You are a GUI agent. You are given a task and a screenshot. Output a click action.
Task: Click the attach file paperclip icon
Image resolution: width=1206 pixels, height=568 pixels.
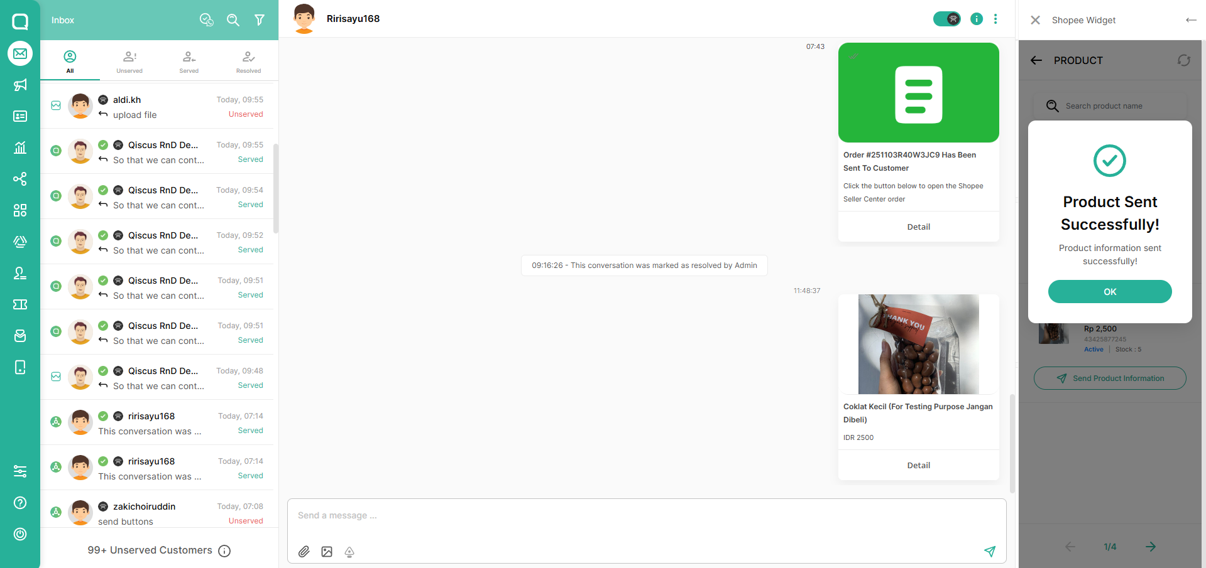pyautogui.click(x=304, y=552)
